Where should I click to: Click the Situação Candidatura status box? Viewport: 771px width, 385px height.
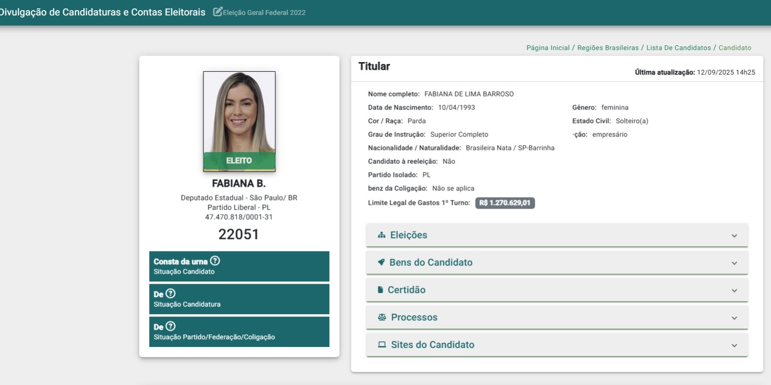coord(239,299)
